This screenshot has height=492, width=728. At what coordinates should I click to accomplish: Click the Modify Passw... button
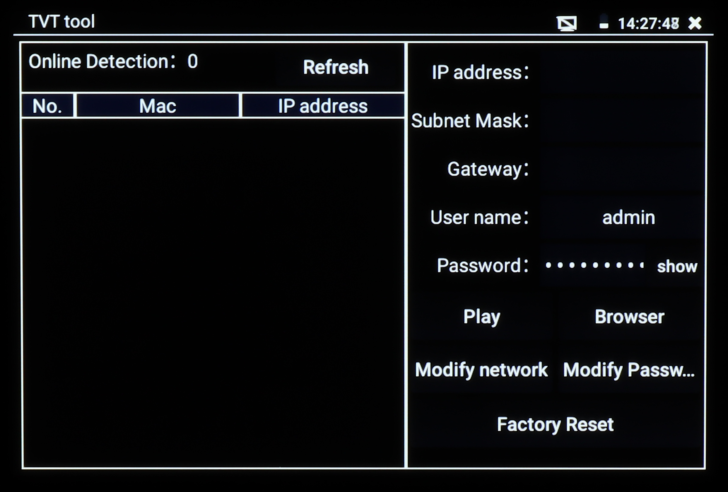(x=629, y=370)
